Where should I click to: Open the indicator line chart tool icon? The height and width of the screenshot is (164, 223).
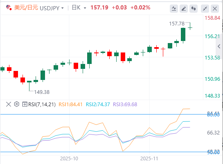174,9
